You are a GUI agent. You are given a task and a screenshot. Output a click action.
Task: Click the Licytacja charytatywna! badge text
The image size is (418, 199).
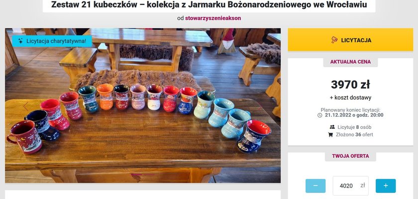[56, 41]
